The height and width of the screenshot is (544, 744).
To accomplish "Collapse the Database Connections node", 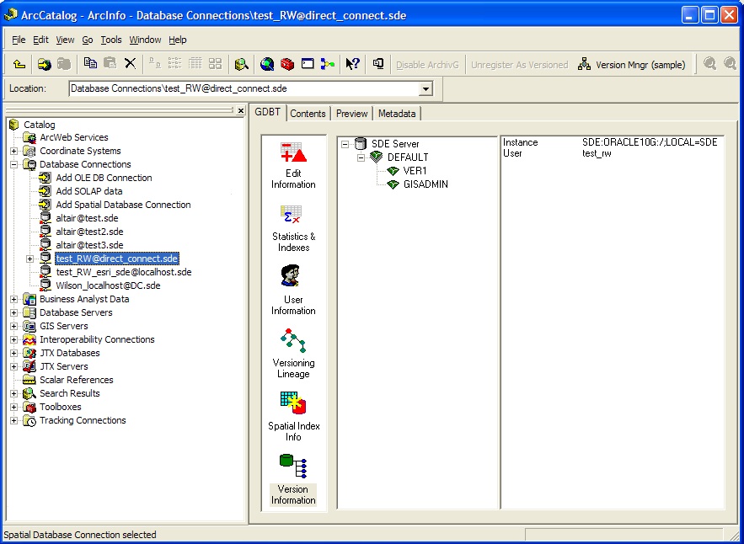I will pos(13,164).
